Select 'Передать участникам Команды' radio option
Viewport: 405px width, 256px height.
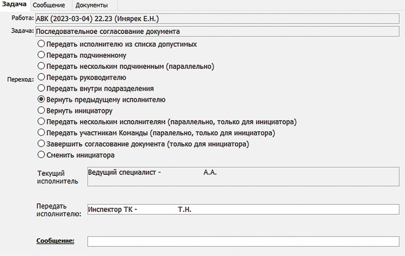[x=42, y=133]
